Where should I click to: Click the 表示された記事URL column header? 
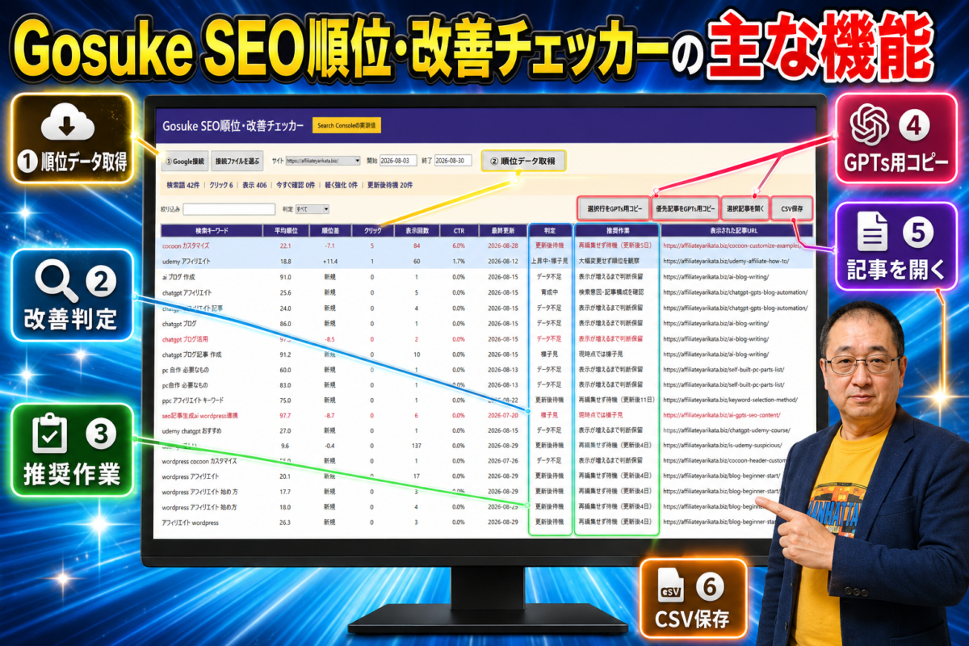pos(737,230)
